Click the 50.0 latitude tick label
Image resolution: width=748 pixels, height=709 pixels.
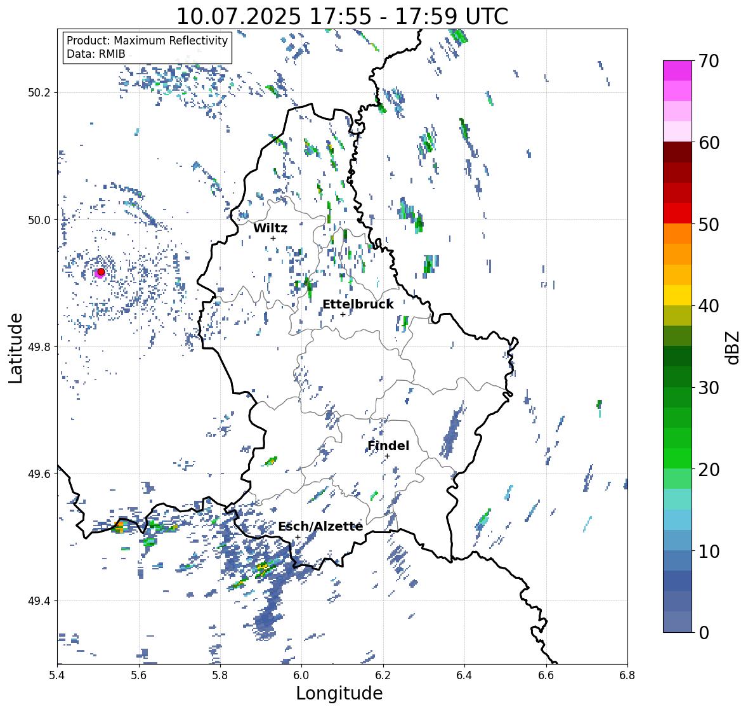[x=39, y=220]
